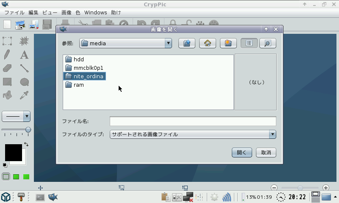Swap foreground and background colors
The height and width of the screenshot is (203, 339).
pos(26,144)
